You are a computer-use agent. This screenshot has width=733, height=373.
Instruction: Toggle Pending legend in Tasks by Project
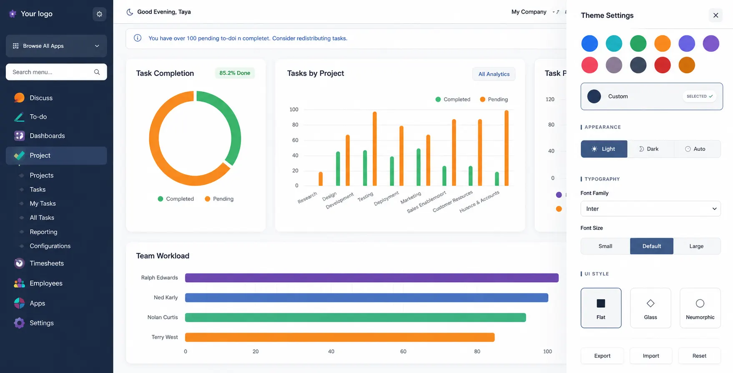point(494,100)
